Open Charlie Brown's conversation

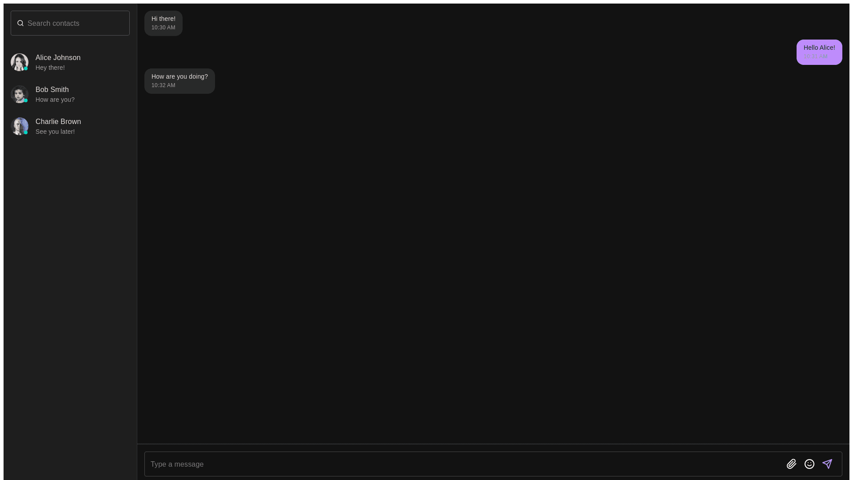(x=70, y=126)
